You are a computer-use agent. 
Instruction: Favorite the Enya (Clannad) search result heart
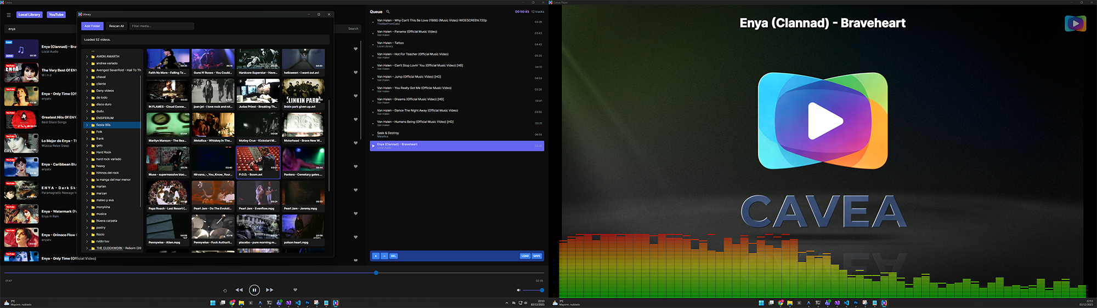tap(355, 49)
